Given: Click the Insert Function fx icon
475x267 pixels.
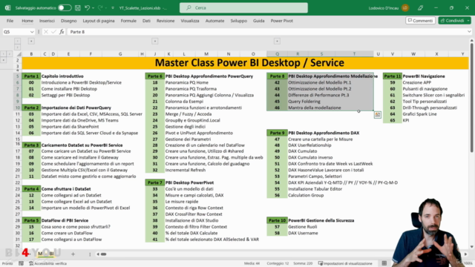Looking at the screenshot, I should [x=62, y=32].
